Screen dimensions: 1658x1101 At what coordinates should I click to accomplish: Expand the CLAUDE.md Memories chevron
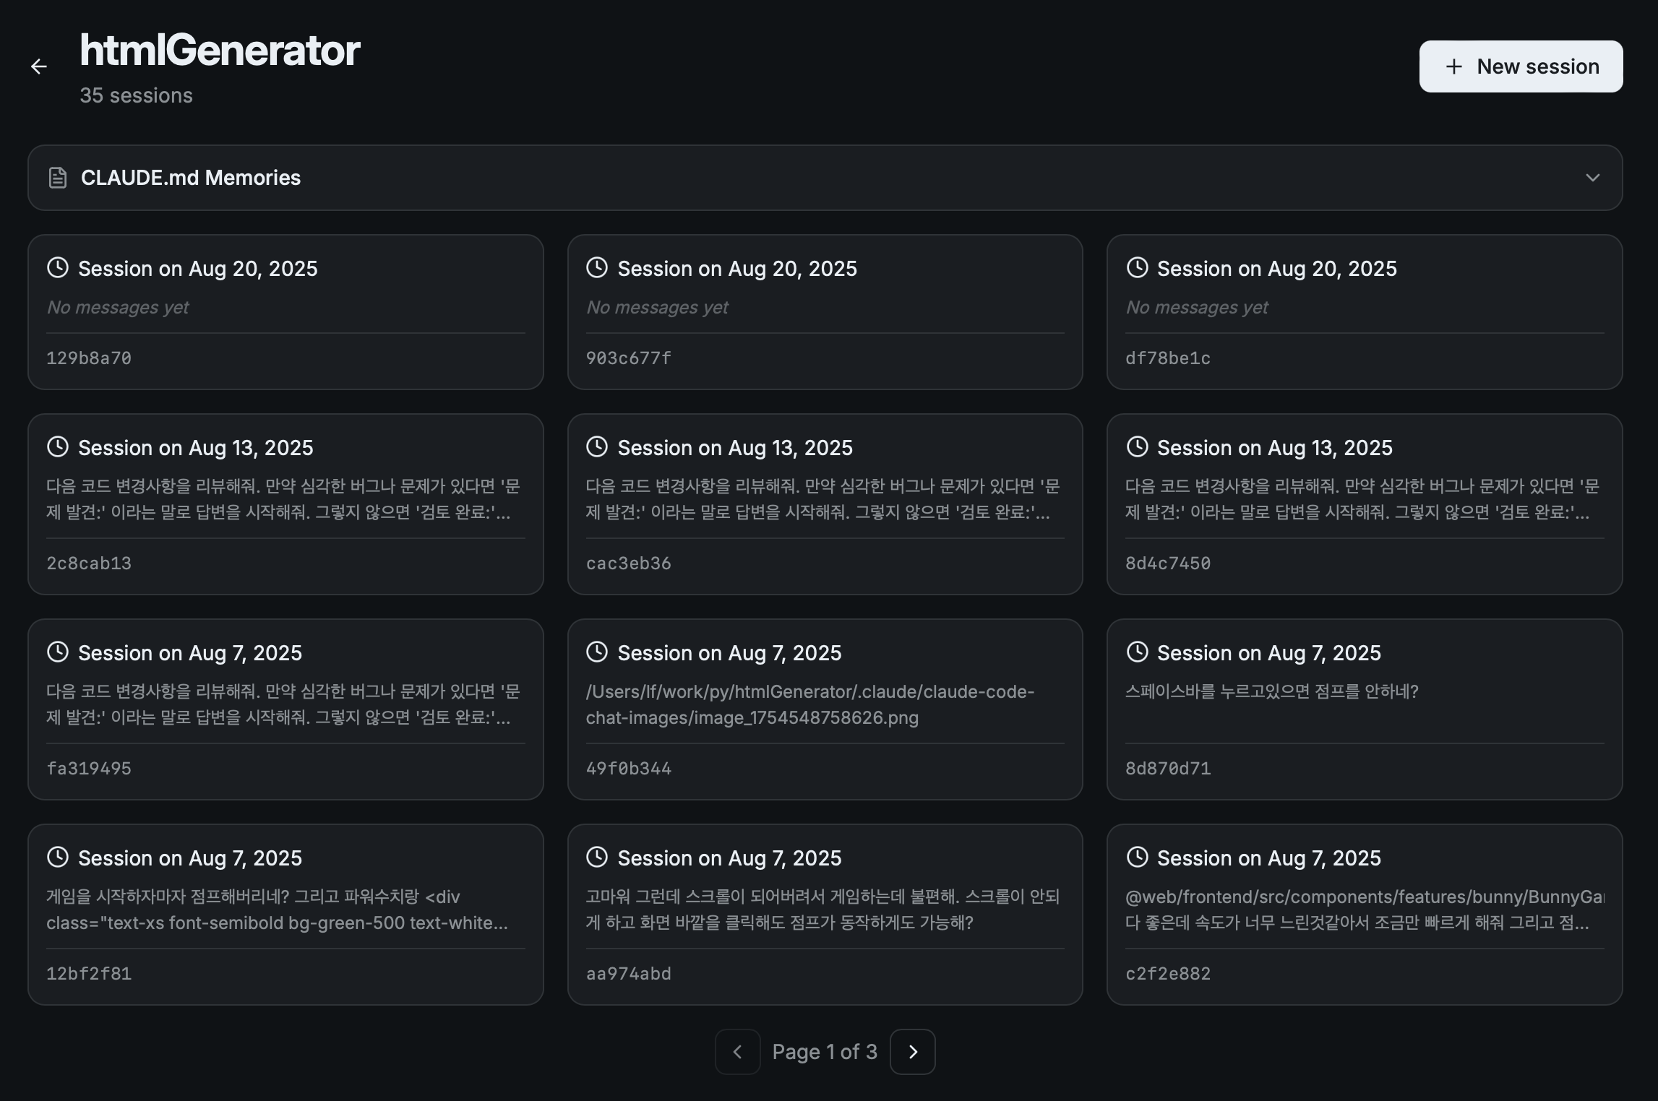[x=1592, y=178]
